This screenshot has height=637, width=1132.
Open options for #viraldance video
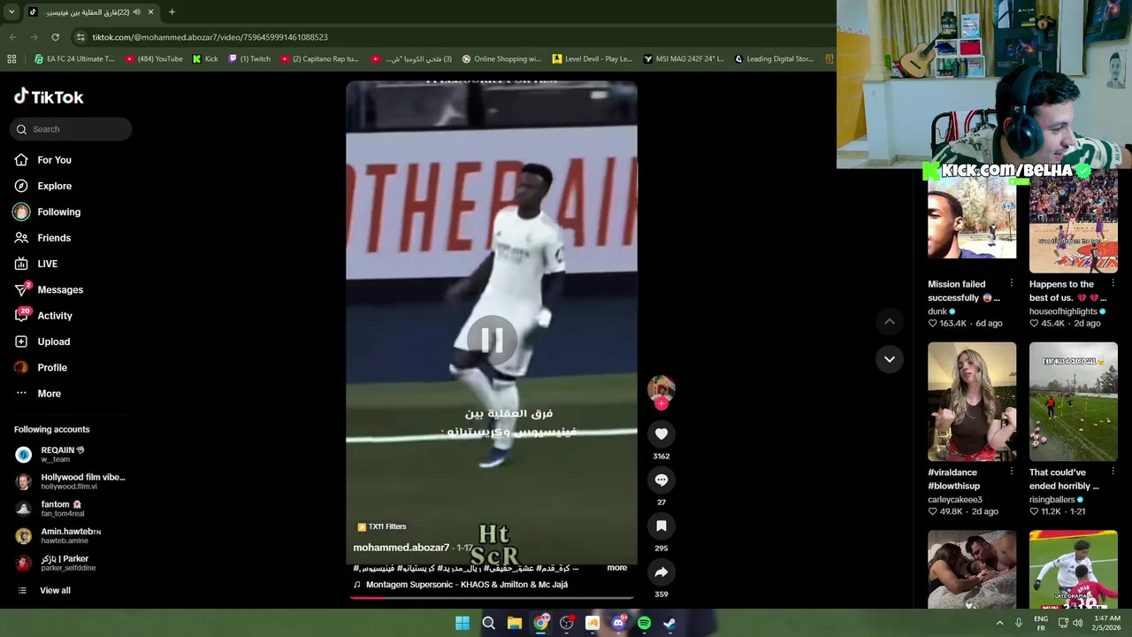point(1012,472)
